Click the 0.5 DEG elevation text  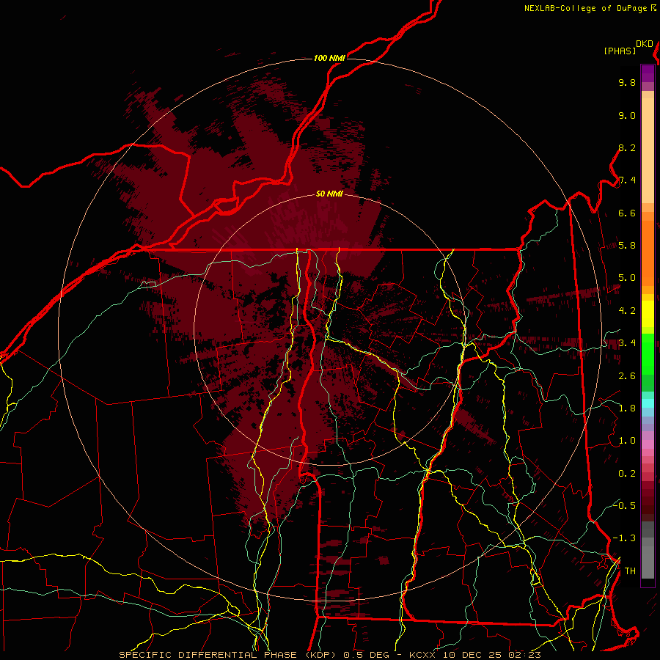pos(367,655)
